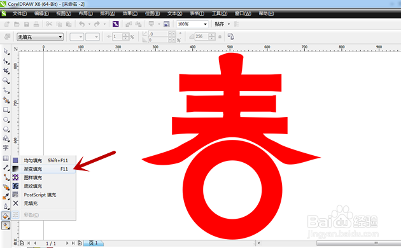Select the Color eyedropper tool
401x248 pixels.
click(6, 196)
